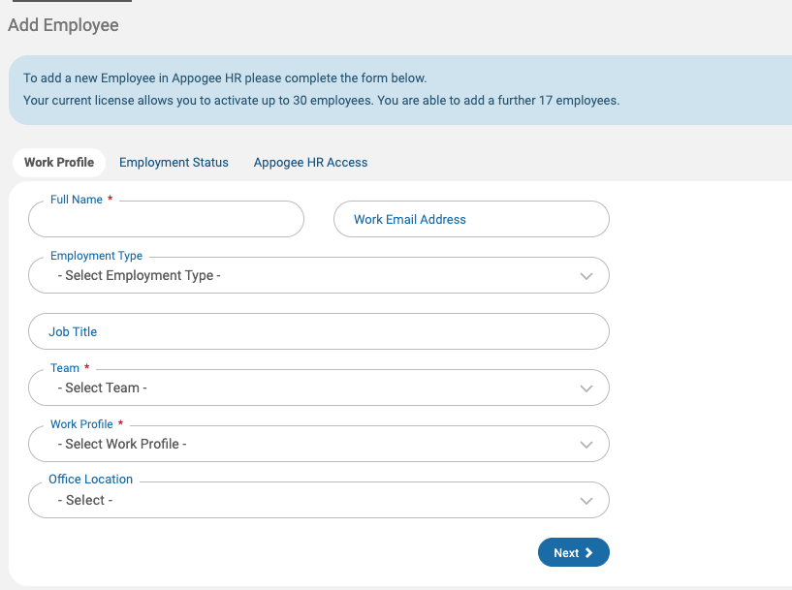Click the Next button
Image resolution: width=792 pixels, height=590 pixels.
(x=573, y=552)
